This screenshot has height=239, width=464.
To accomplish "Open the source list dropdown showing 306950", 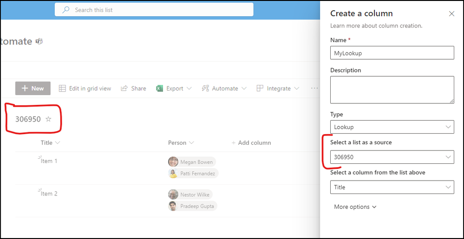I will pyautogui.click(x=392, y=157).
